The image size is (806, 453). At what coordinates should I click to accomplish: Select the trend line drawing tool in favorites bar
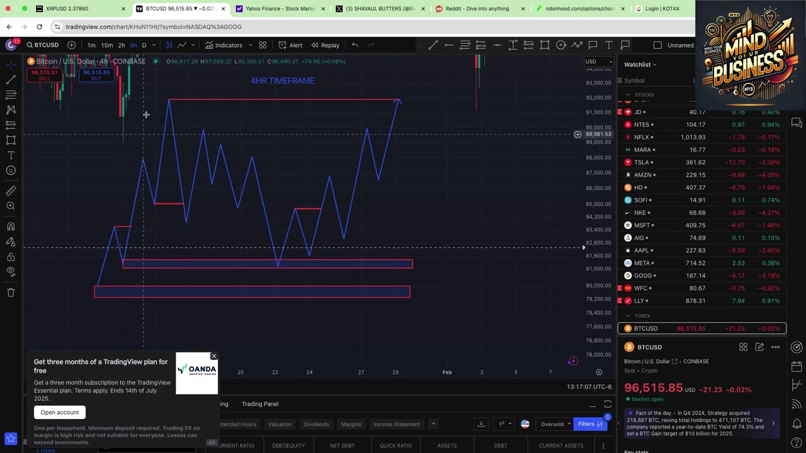[x=433, y=45]
